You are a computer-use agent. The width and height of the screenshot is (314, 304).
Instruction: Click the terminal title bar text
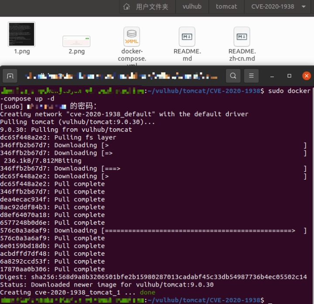pos(121,76)
